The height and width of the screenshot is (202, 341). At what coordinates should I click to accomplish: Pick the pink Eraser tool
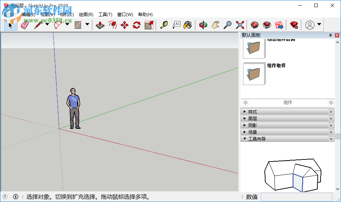pyautogui.click(x=25, y=25)
